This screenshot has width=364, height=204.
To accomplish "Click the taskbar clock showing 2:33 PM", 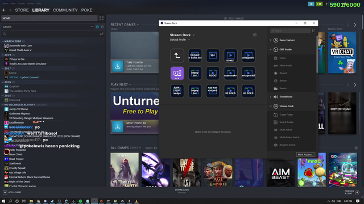I will click(348, 201).
